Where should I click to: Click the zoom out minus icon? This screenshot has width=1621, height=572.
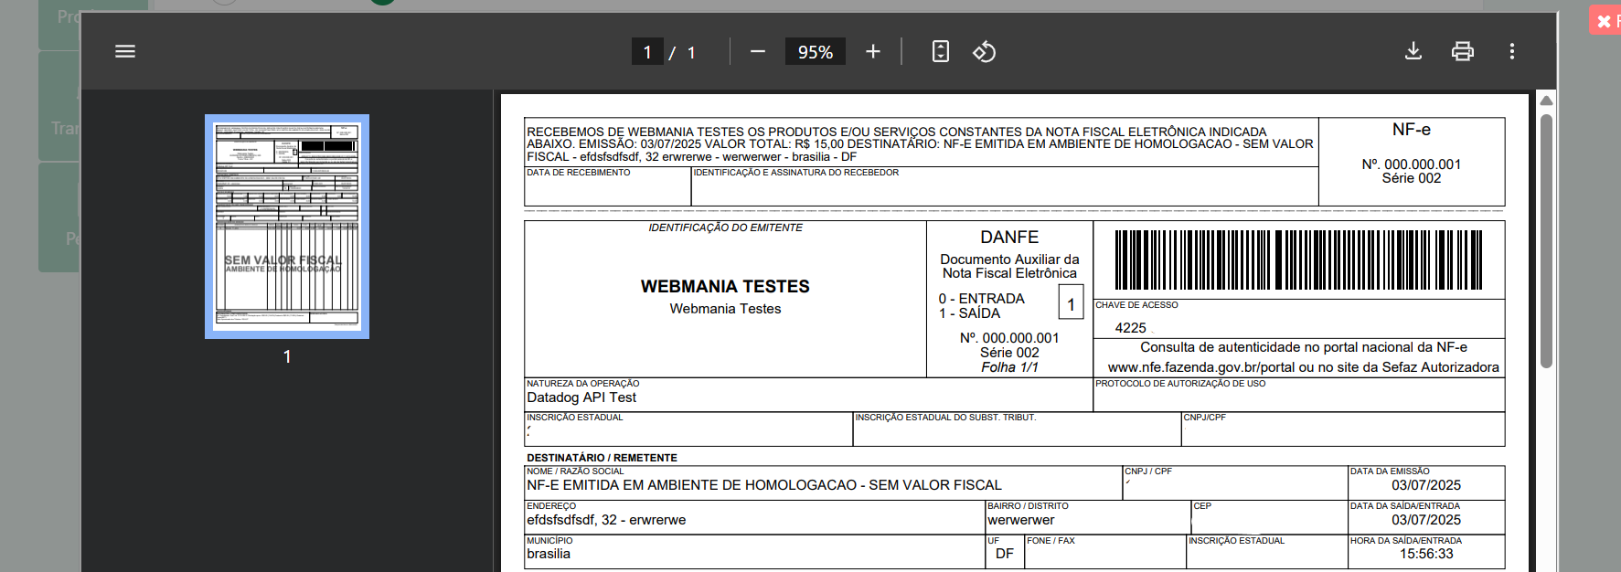pos(757,51)
